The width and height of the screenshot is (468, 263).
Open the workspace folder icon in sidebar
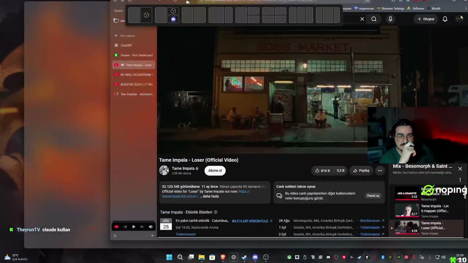[116, 20]
